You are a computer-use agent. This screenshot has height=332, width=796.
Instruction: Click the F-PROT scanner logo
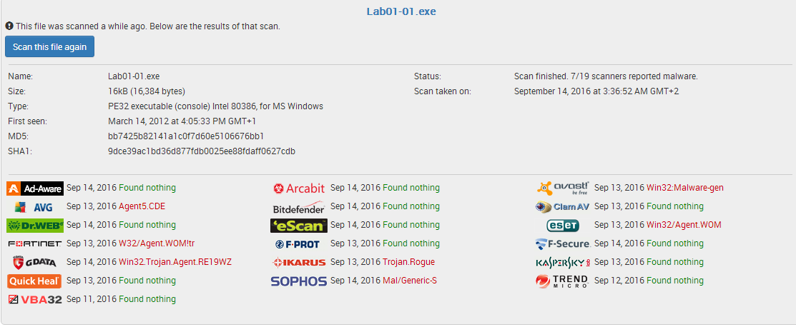pos(299,244)
